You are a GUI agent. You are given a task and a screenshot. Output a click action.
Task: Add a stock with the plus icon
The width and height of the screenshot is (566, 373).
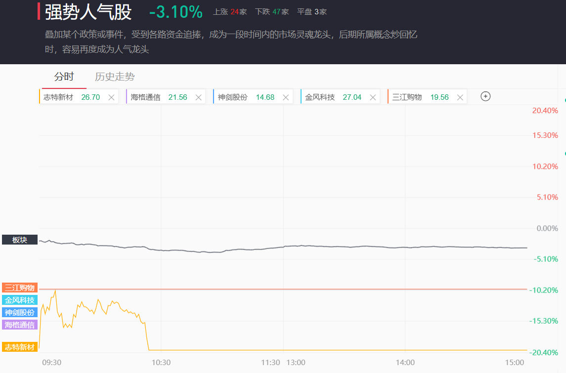(485, 96)
